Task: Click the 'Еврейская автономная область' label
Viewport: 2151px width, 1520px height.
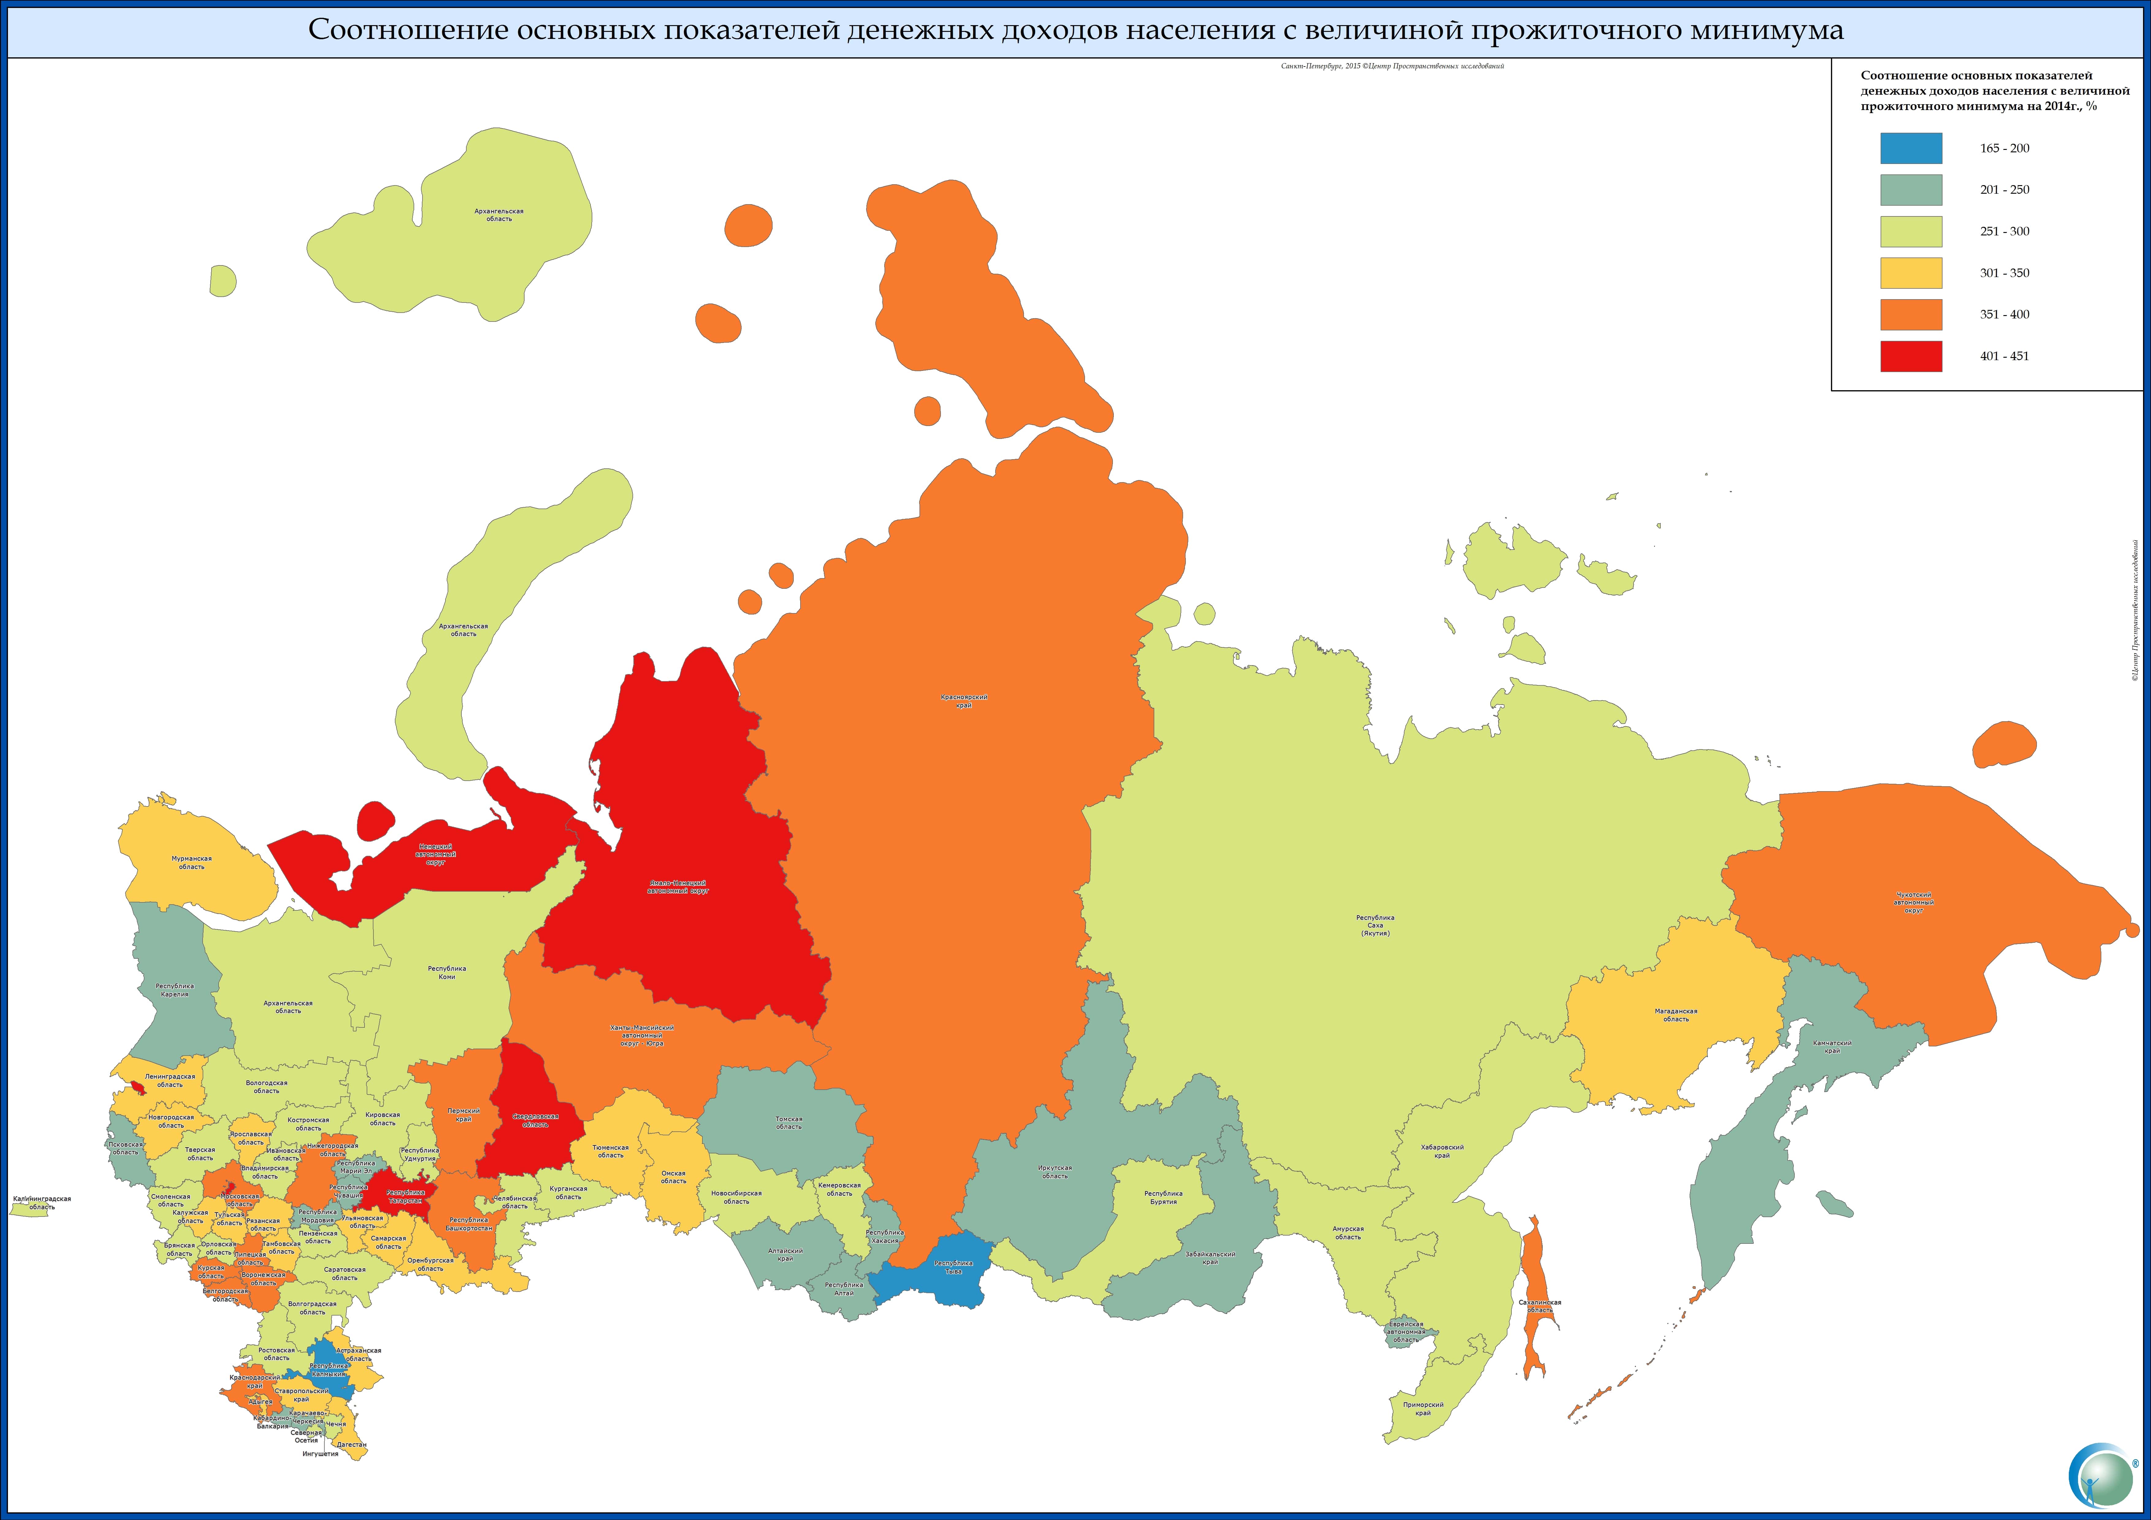Action: coord(1406,1332)
